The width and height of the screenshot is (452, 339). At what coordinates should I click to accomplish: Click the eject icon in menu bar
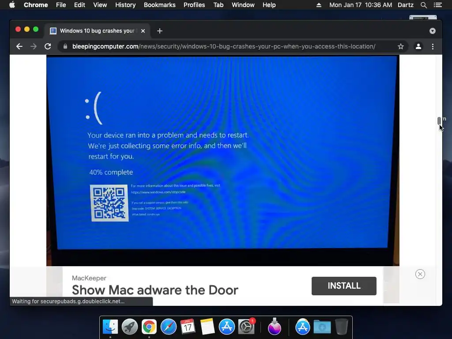319,5
